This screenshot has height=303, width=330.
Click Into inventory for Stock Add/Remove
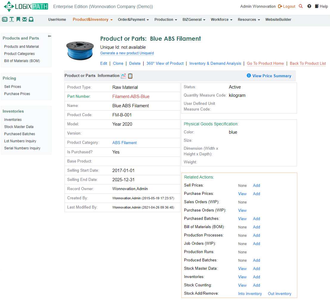(250, 293)
